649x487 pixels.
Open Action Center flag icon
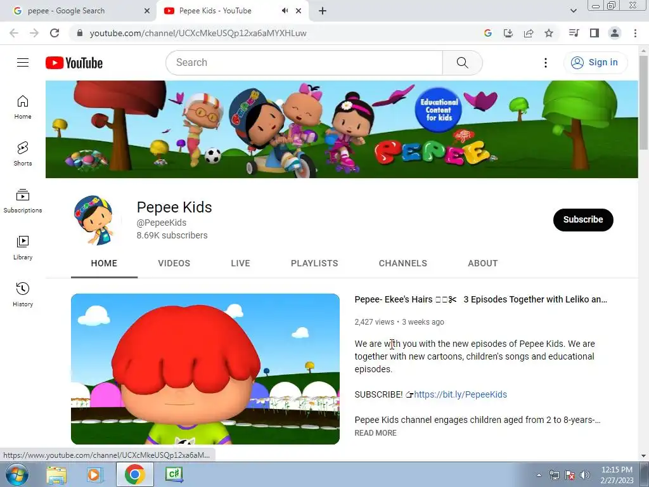point(570,475)
